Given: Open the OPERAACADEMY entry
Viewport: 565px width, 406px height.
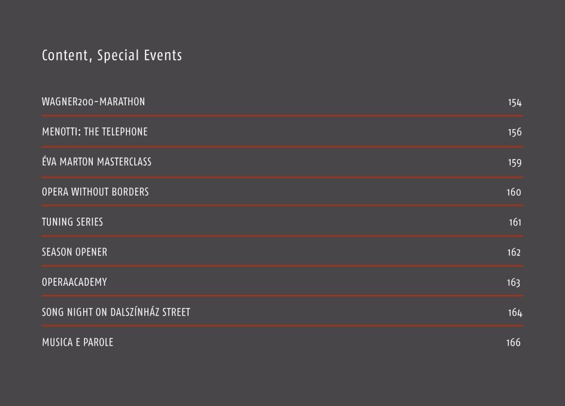Looking at the screenshot, I should click(x=74, y=282).
